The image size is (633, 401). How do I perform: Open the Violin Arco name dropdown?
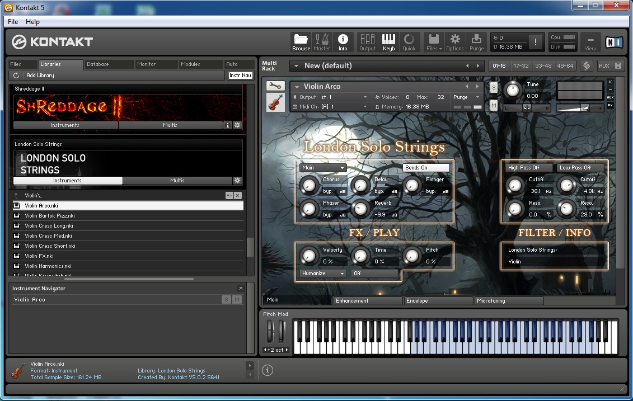click(297, 87)
